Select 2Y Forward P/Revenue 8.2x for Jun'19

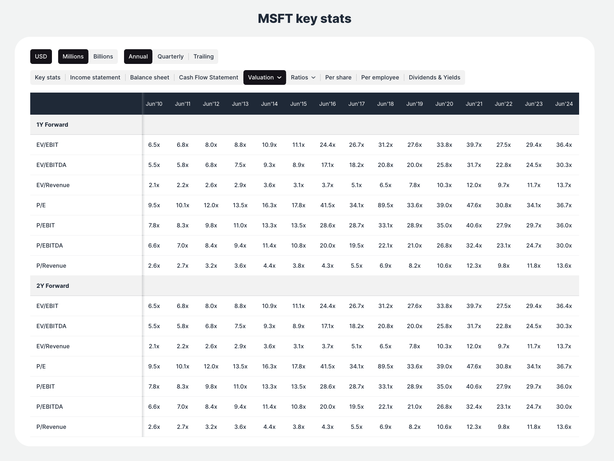(x=415, y=427)
